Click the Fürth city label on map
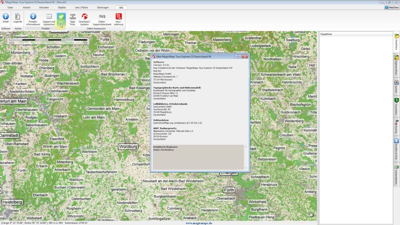This screenshot has height=225, width=400. click(229, 190)
